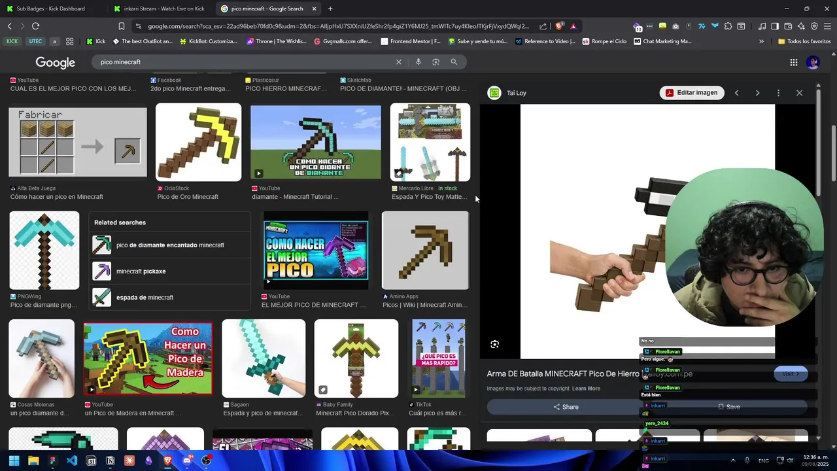The height and width of the screenshot is (471, 837).
Task: Select related search espada de minecraft
Action: [170, 298]
